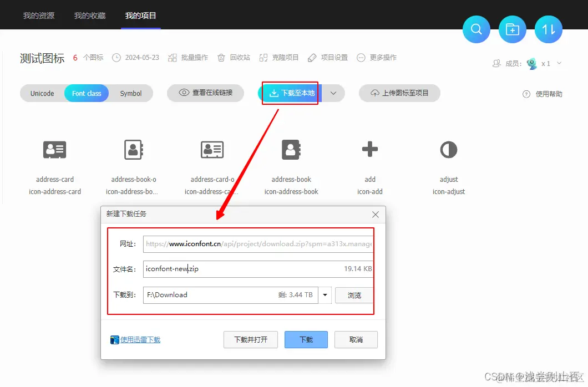
Task: Select the adjust half-circle icon
Action: 449,150
